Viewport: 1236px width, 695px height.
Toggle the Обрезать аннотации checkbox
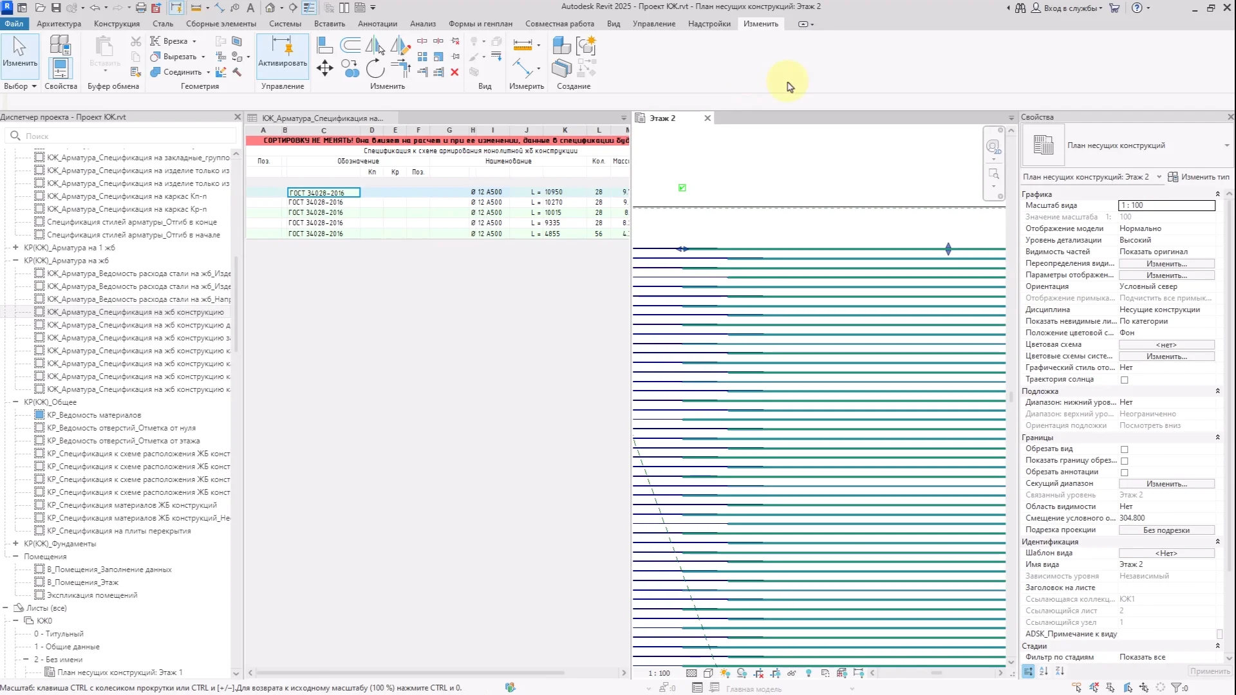coord(1125,472)
